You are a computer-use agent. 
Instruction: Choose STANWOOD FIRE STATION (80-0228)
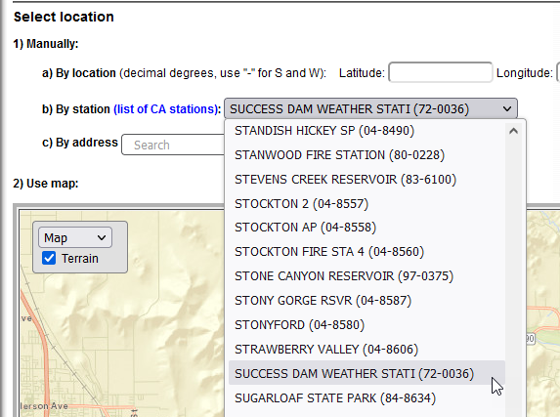366,155
